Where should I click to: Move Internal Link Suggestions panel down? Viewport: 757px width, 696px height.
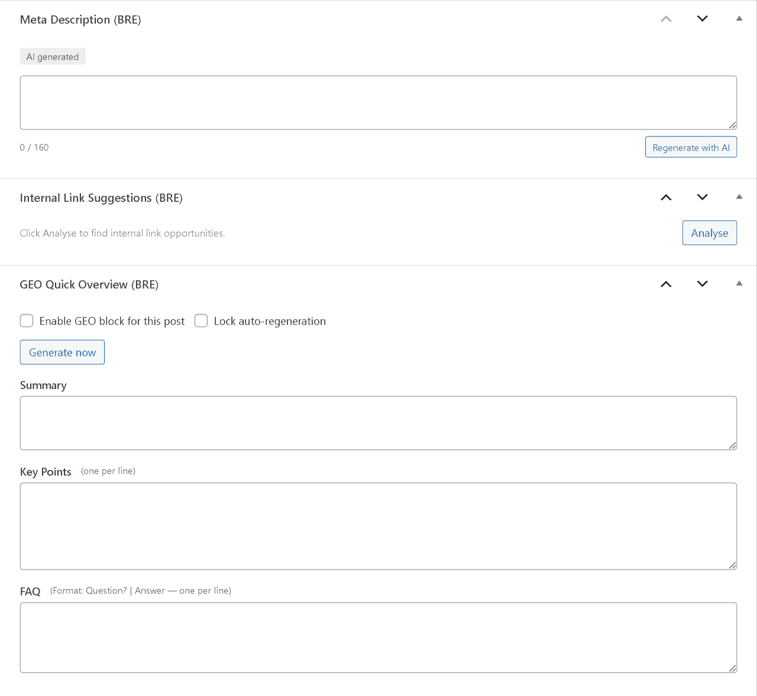[x=702, y=198]
